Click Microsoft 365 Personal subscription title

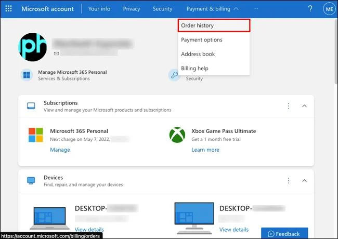point(79,131)
